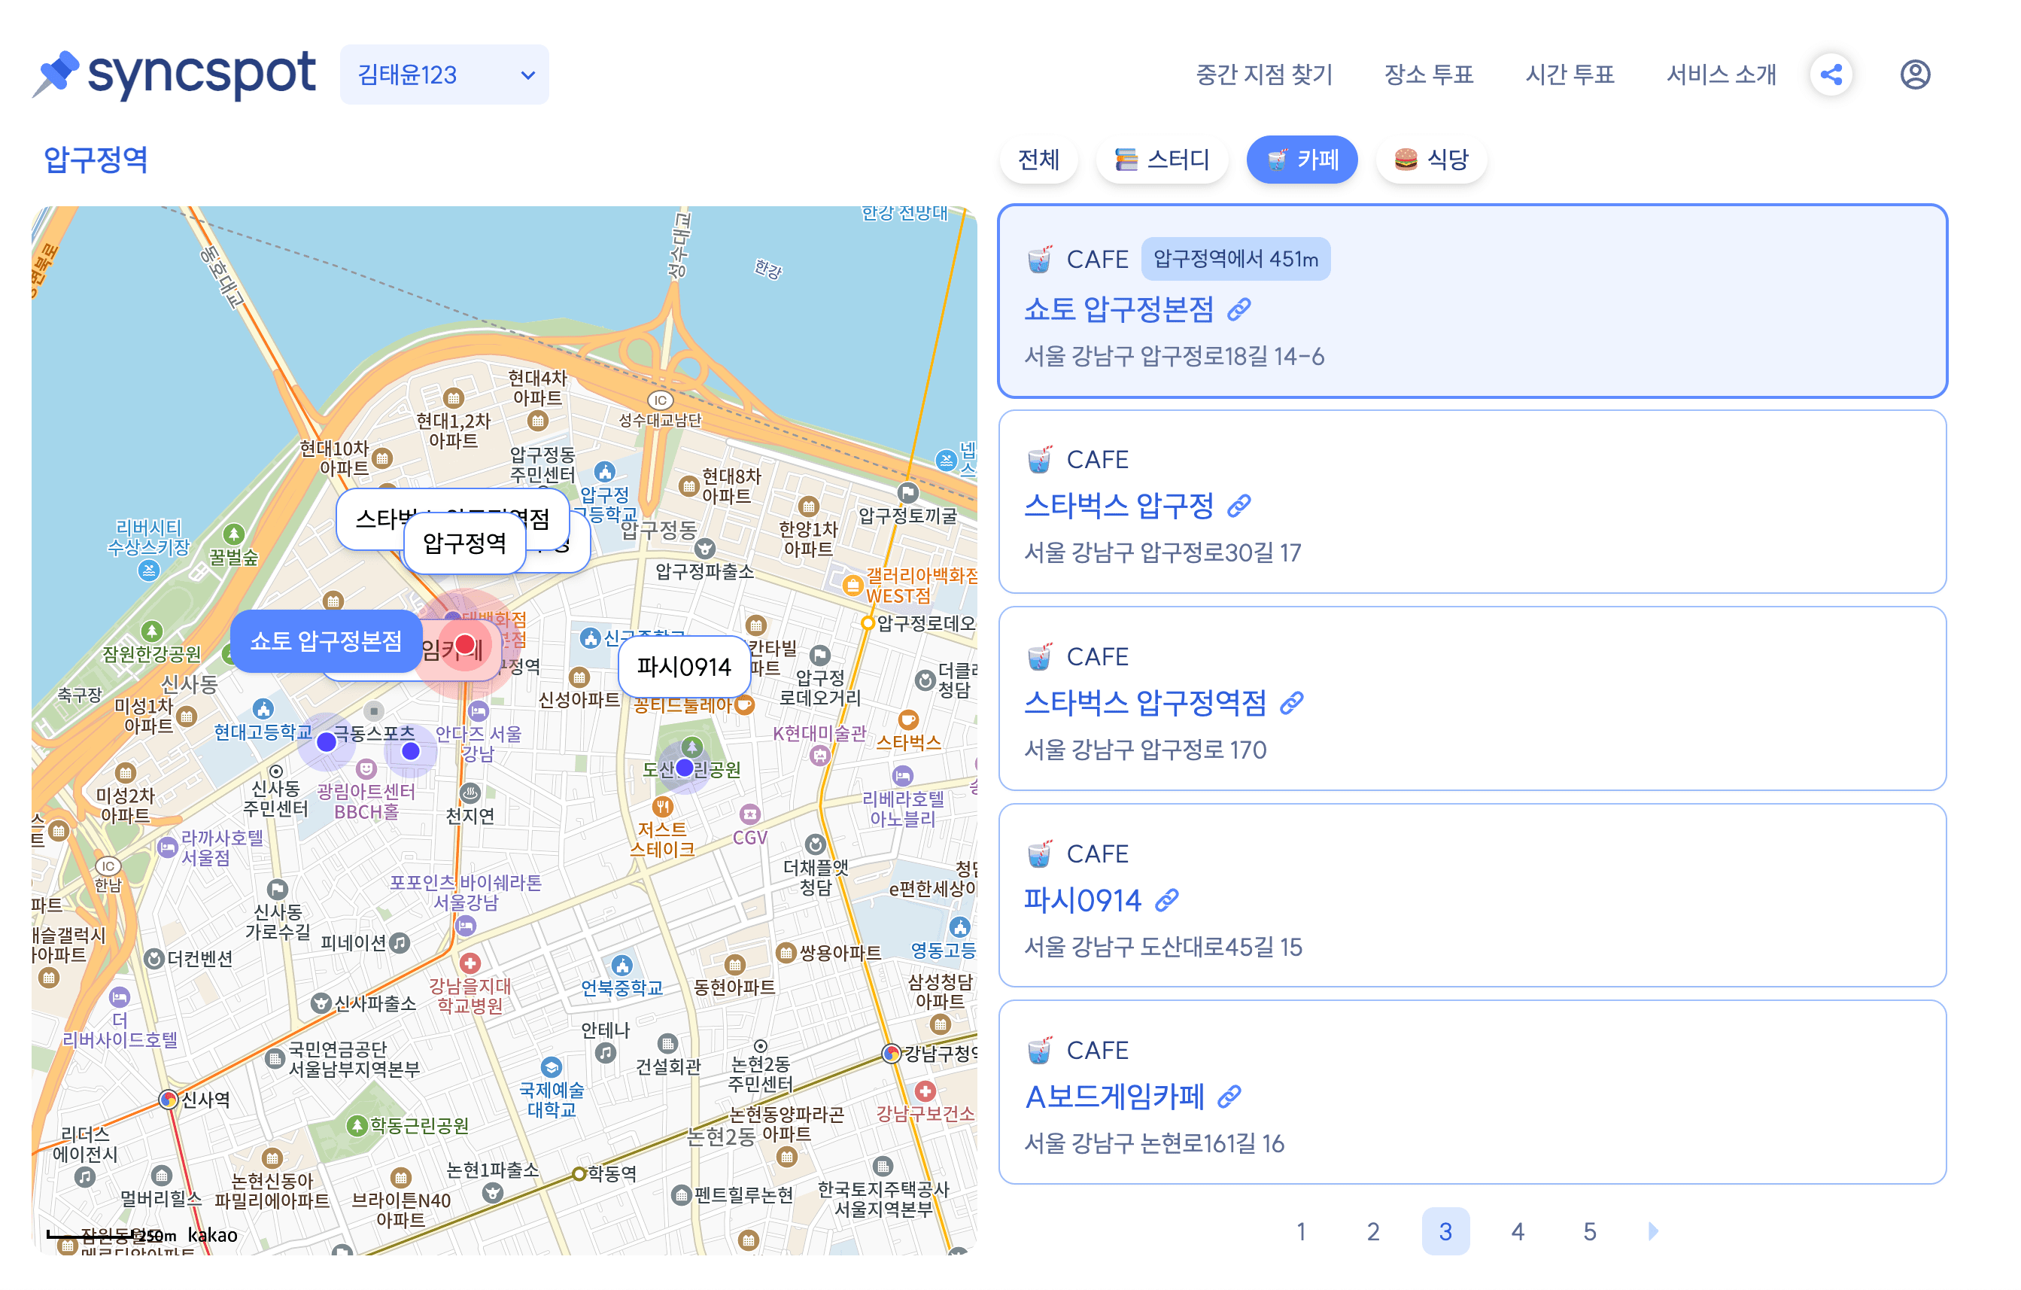Click 성수대교남단 IC icon

[660, 400]
